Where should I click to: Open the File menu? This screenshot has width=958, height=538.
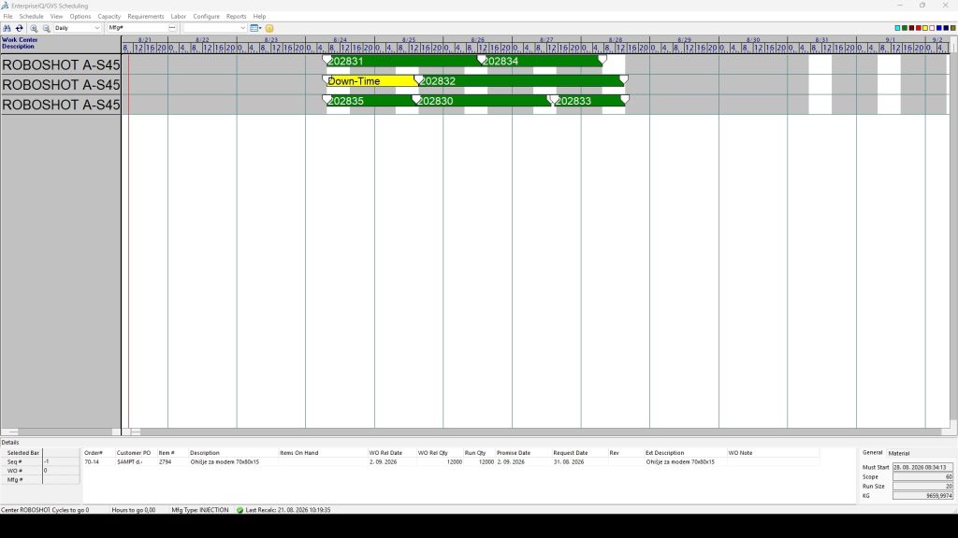7,17
